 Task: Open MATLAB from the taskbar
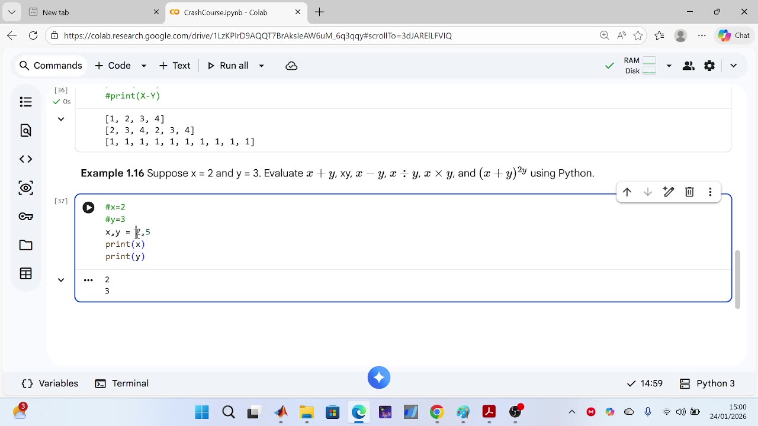coord(281,412)
